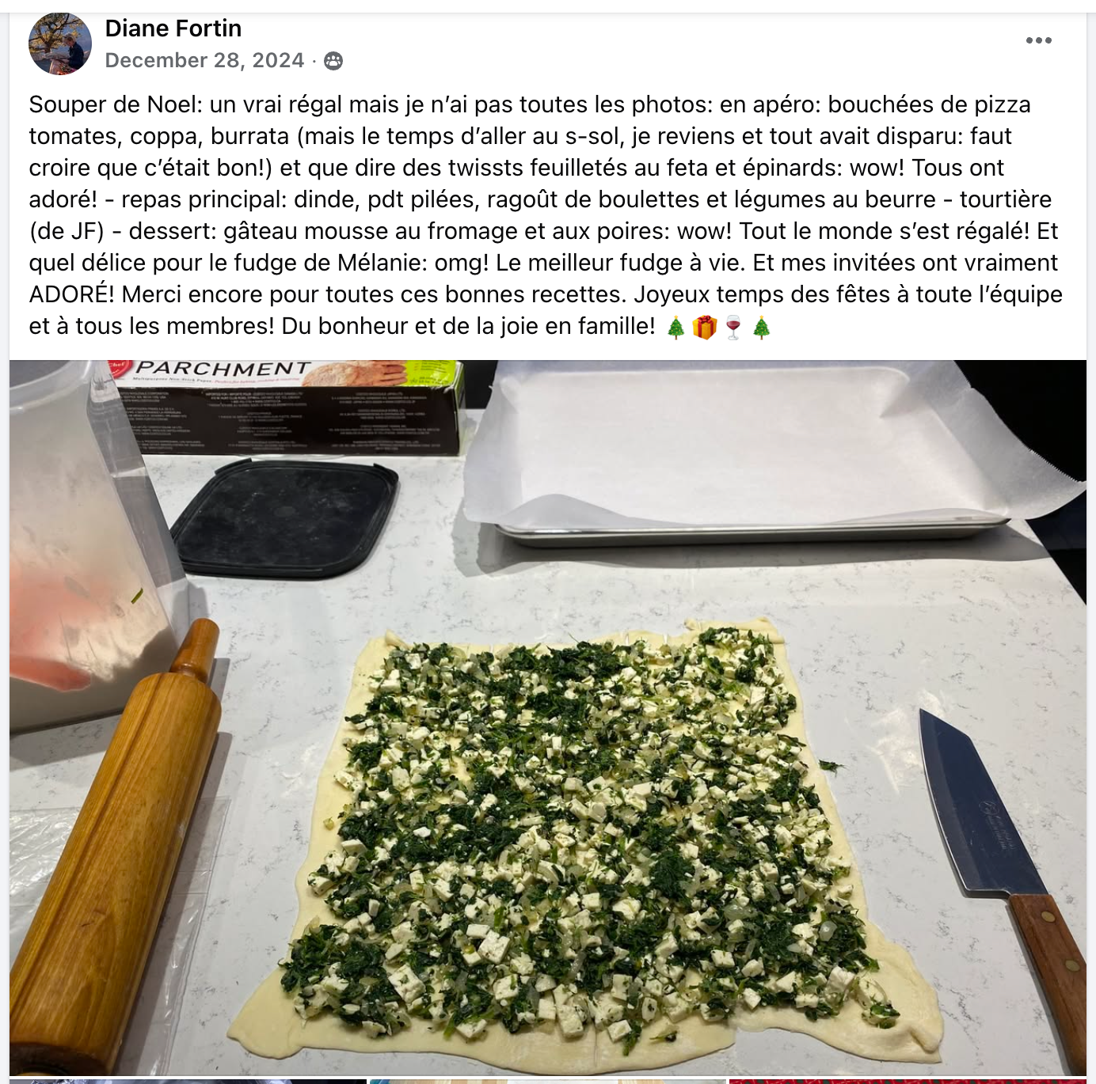Viewport: 1096px width, 1084px height.
Task: Click the first Christmas tree emoji
Action: tap(675, 327)
